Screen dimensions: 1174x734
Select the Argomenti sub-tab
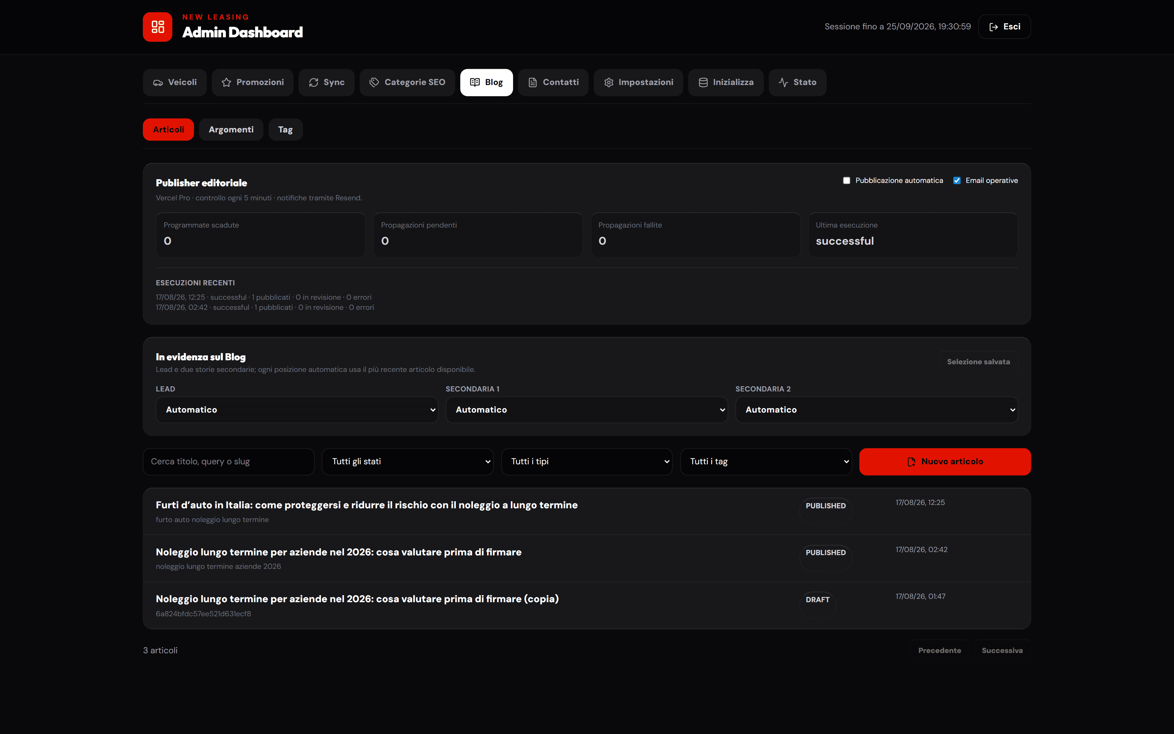(231, 130)
